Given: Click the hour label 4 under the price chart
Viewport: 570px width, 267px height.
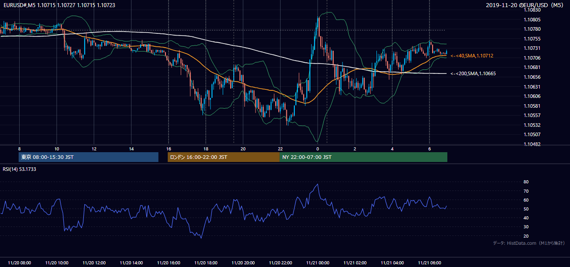Looking at the screenshot, I should tap(392, 149).
